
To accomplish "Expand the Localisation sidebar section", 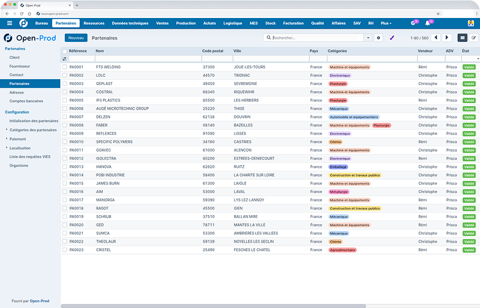I will (x=20, y=148).
